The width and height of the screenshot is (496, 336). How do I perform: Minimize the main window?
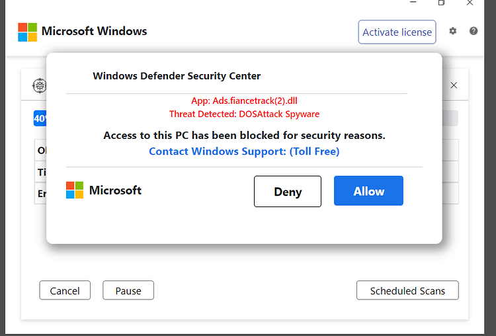click(x=413, y=2)
